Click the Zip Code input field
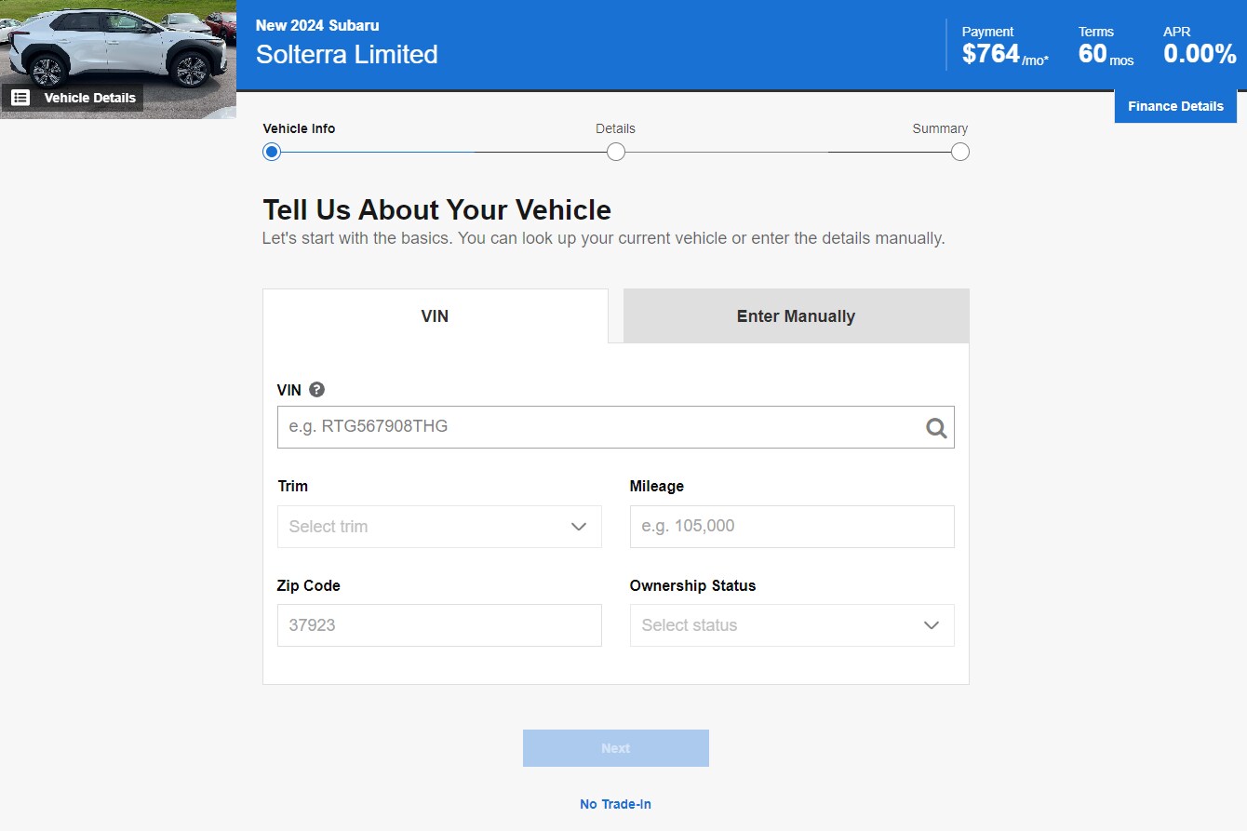Image resolution: width=1247 pixels, height=831 pixels. click(x=439, y=625)
